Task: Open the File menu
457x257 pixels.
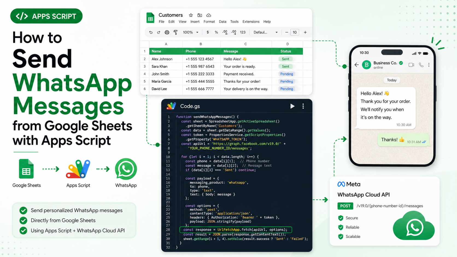Action: pyautogui.click(x=162, y=22)
